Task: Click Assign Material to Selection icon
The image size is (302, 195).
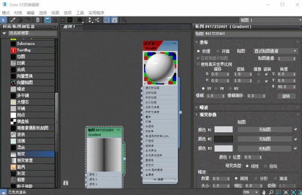Action: coord(28,20)
